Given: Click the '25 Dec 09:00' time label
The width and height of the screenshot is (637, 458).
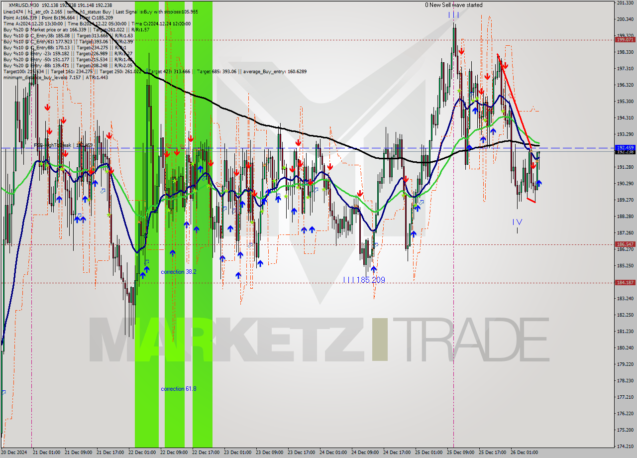Looking at the screenshot, I should pyautogui.click(x=460, y=453).
